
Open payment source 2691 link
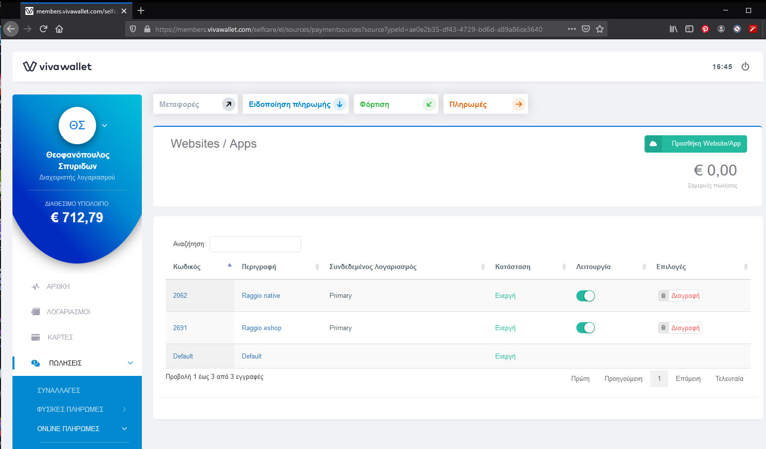point(180,328)
